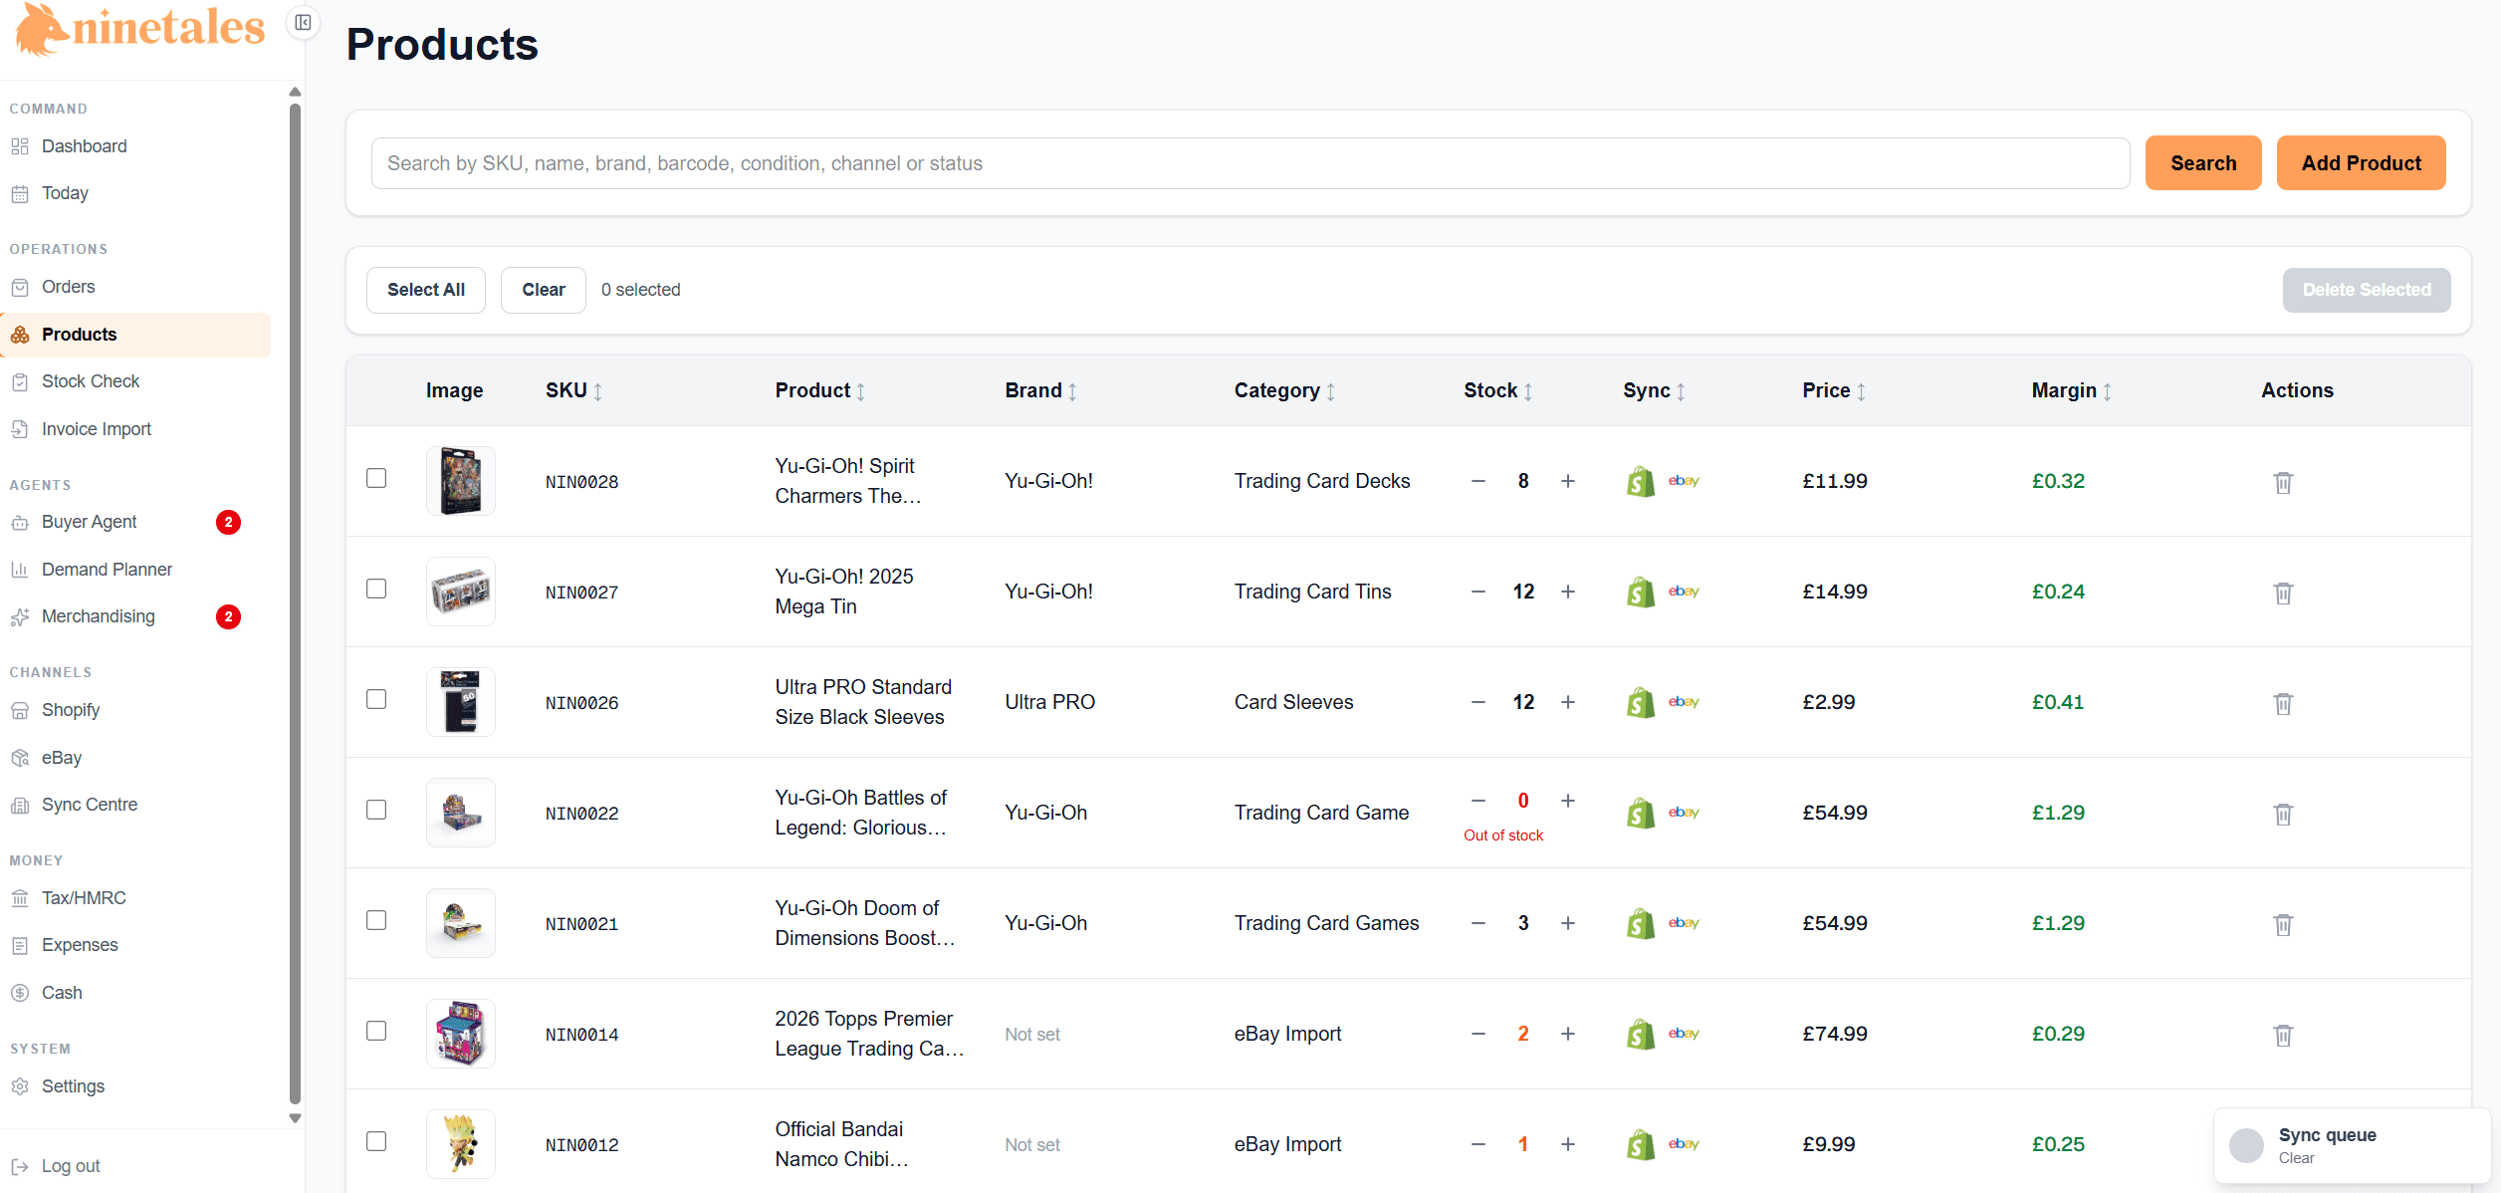Sort by Sync column header
2501x1193 pixels.
1655,390
